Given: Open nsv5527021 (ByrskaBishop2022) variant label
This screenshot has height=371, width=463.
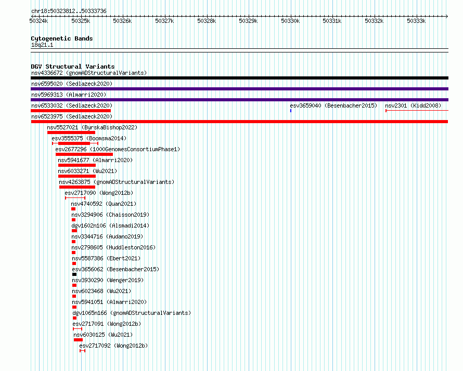Looking at the screenshot, I should coord(92,127).
